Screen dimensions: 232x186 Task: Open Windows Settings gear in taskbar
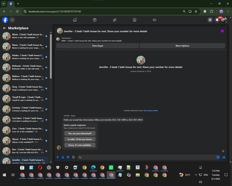click(67, 167)
